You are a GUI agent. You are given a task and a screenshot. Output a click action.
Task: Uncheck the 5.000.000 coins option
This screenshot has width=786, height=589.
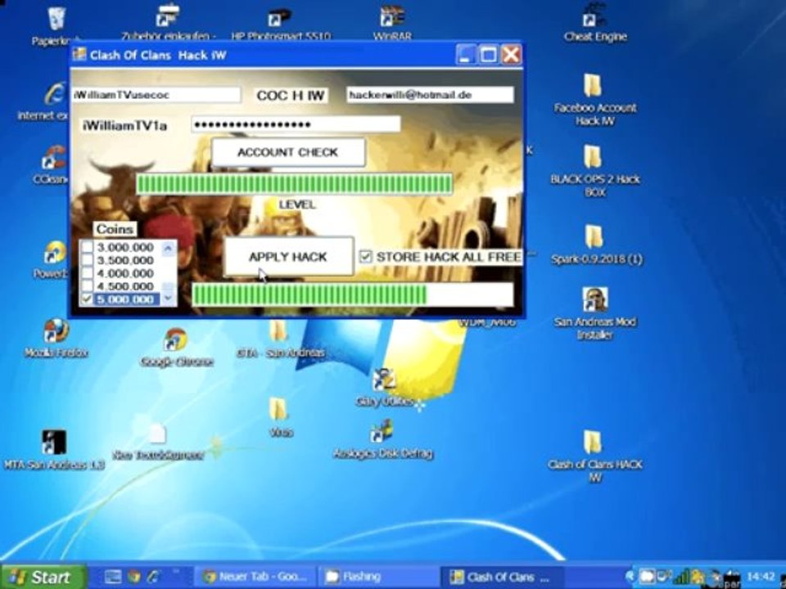(x=88, y=299)
